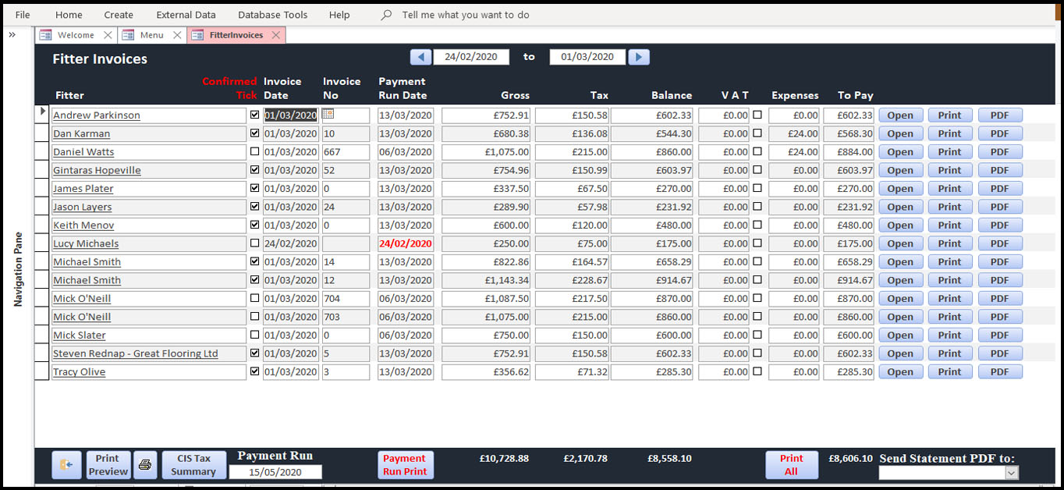1064x490 pixels.
Task: Click the exit door icon button
Action: [x=66, y=465]
